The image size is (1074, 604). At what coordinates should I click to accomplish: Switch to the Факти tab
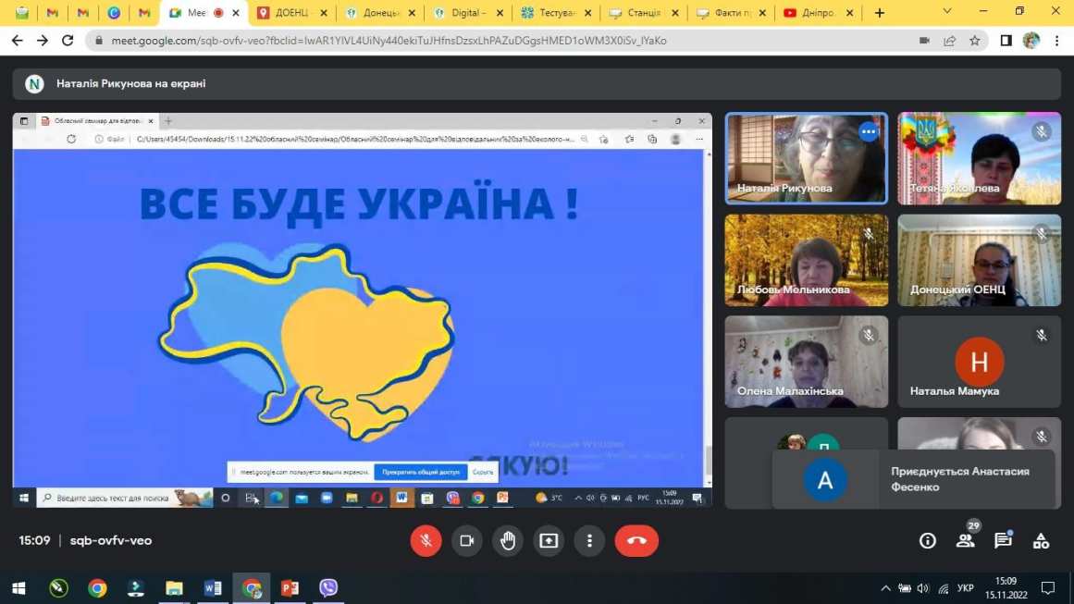click(732, 13)
